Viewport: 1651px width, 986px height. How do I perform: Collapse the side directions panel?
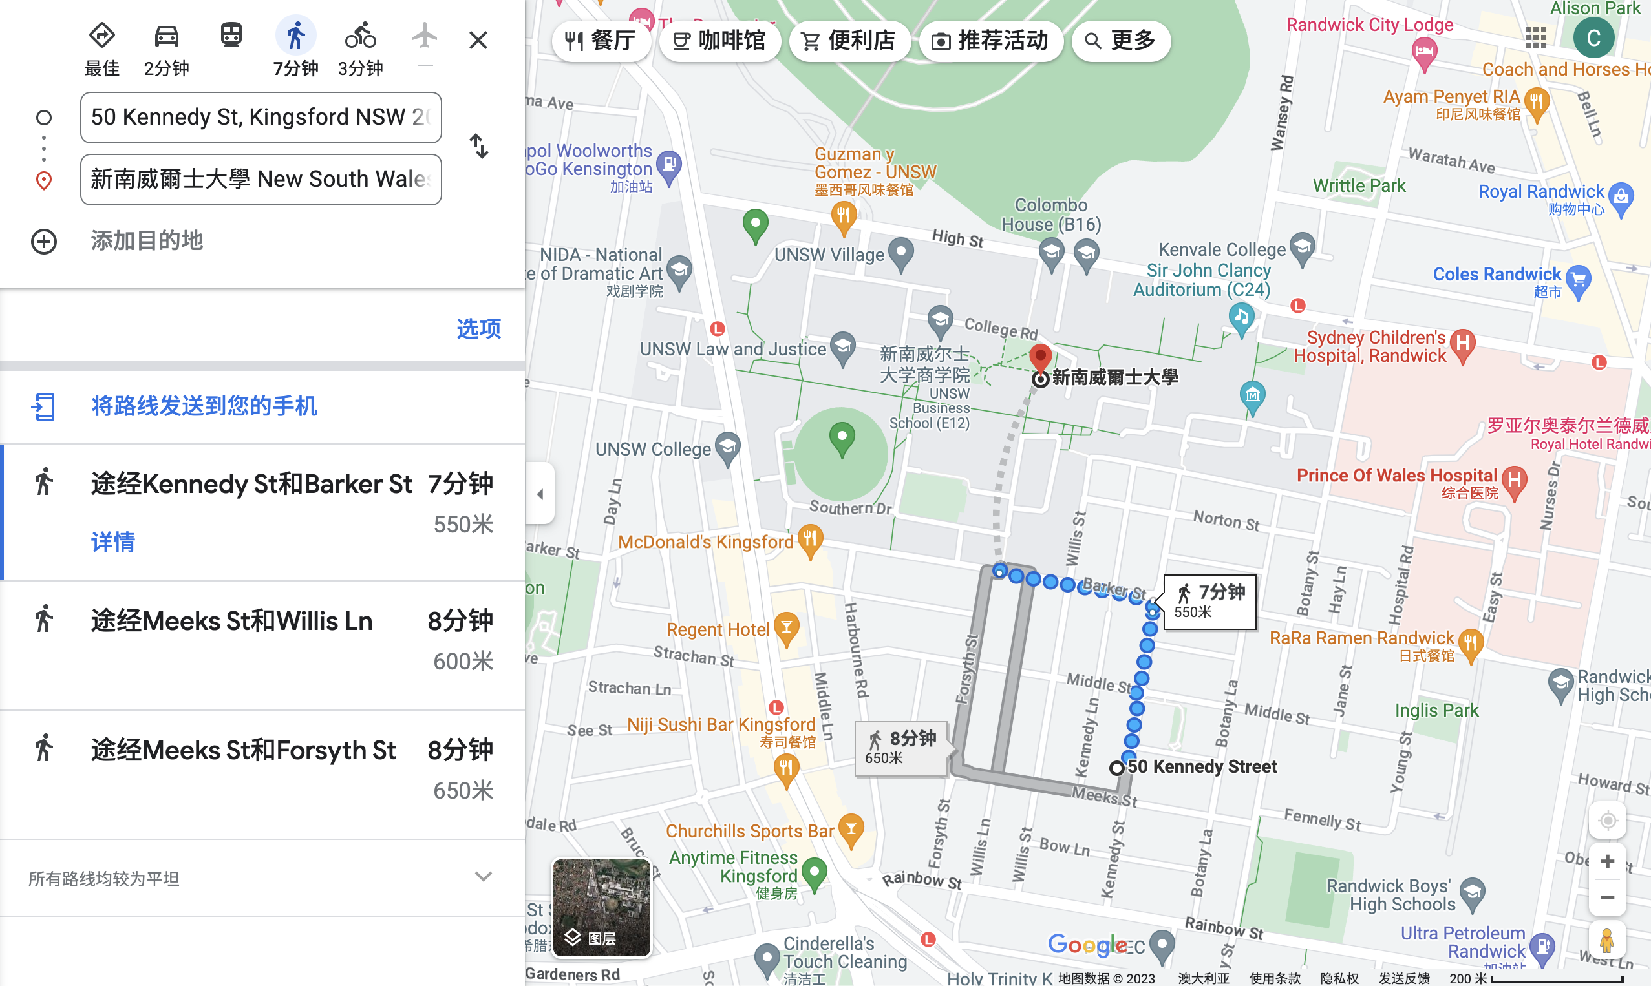click(540, 494)
